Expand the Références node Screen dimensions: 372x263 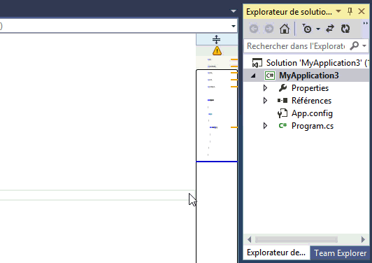tap(265, 101)
